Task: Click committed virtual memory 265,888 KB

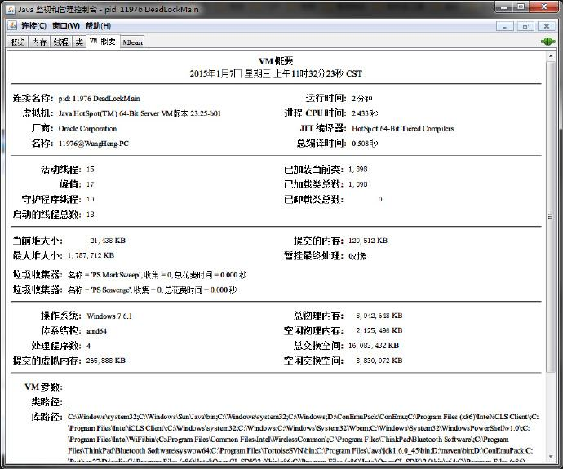Action: click(106, 361)
